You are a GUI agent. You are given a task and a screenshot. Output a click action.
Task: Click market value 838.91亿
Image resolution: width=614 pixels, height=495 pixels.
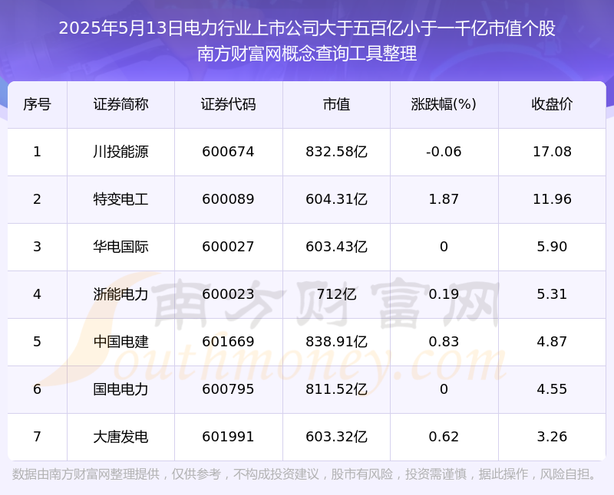click(x=336, y=342)
